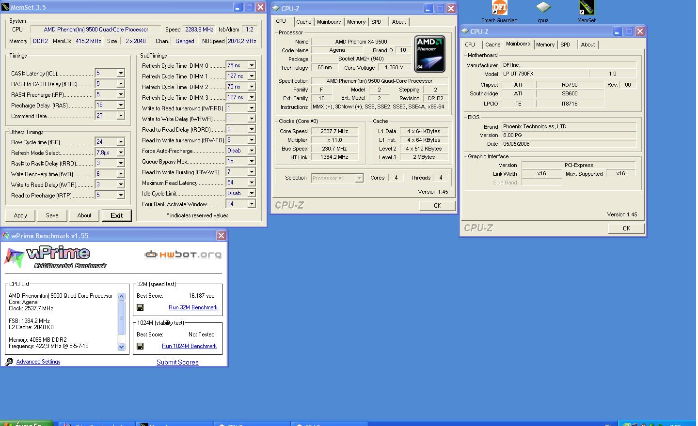The height and width of the screenshot is (426, 698).
Task: Open the RAS# Precharge (tRP) dropdown
Action: tap(121, 94)
